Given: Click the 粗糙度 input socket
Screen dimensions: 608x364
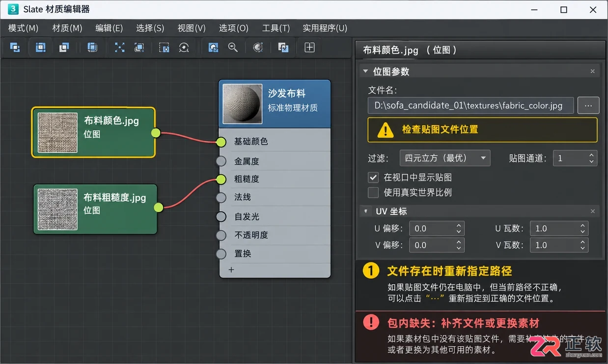Looking at the screenshot, I should [x=221, y=179].
